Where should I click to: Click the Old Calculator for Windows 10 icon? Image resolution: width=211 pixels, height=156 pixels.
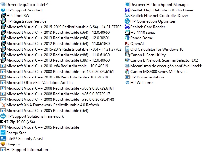pos(127,49)
